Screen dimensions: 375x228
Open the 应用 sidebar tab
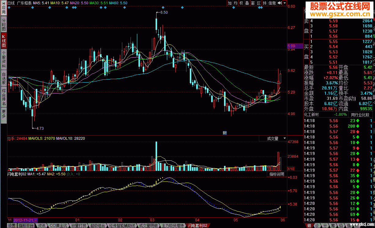click(x=4, y=9)
